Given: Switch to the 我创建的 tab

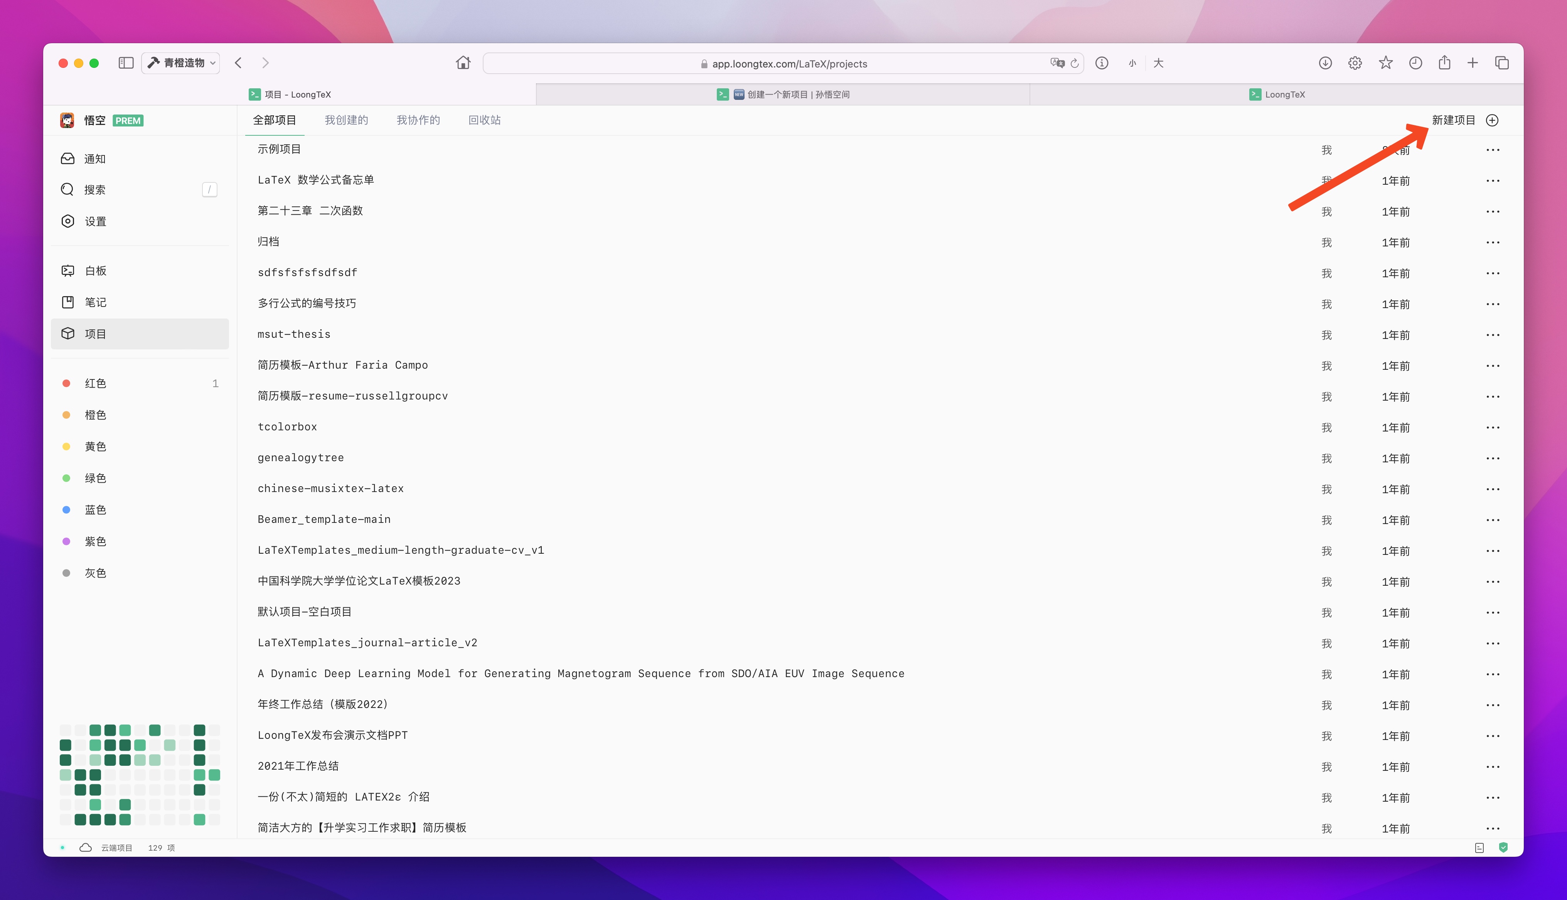Looking at the screenshot, I should 346,120.
